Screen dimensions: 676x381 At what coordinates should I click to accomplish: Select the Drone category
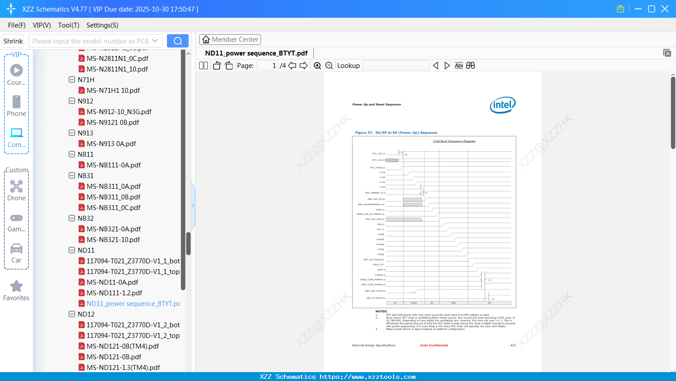pyautogui.click(x=16, y=190)
